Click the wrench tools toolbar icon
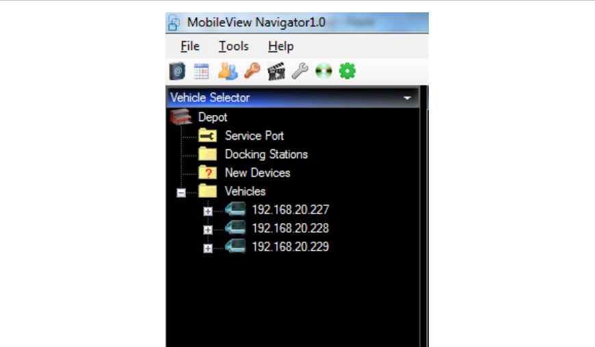Viewport: 595px width, 347px height. [x=300, y=71]
